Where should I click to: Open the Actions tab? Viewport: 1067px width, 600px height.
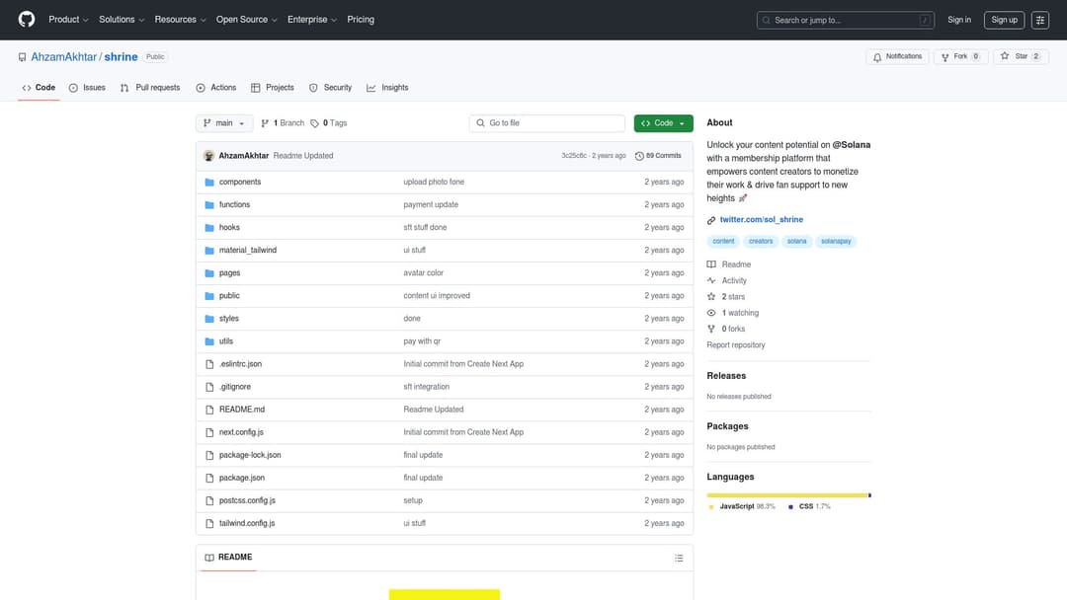click(215, 88)
